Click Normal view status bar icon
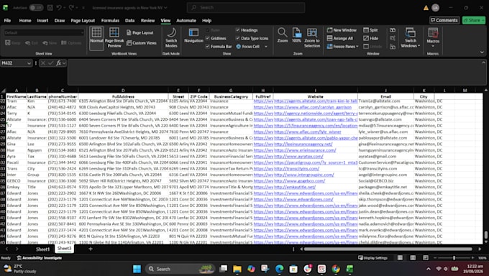The width and height of the screenshot is (489, 276). pyautogui.click(x=400, y=258)
